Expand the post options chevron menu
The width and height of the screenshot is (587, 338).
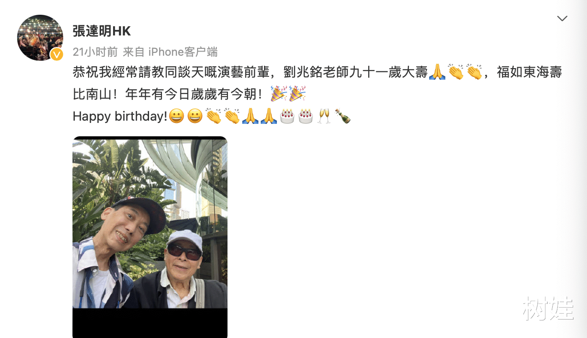tap(562, 18)
